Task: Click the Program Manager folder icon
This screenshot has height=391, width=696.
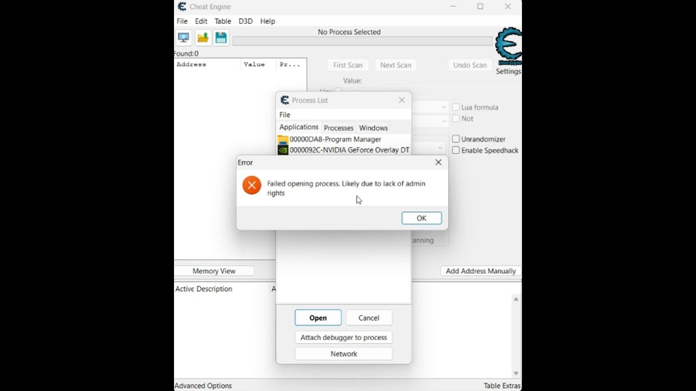Action: [x=283, y=140]
